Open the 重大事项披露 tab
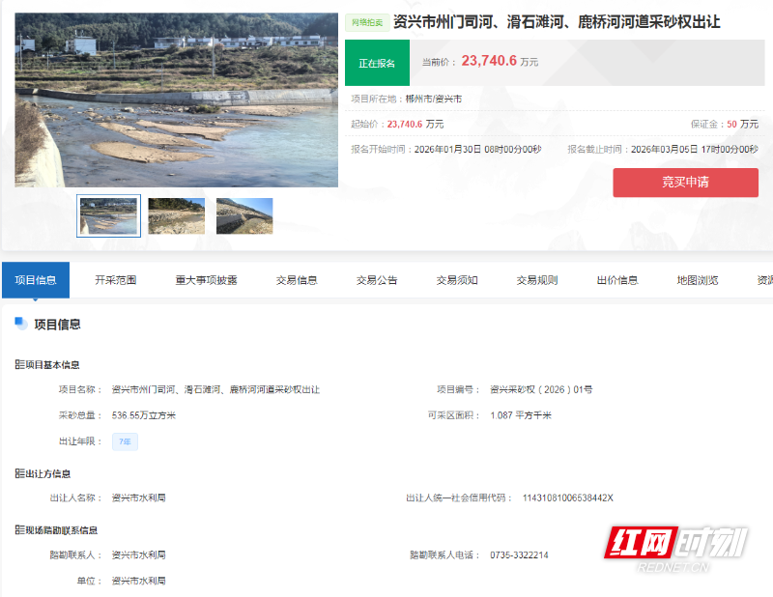 pos(205,280)
